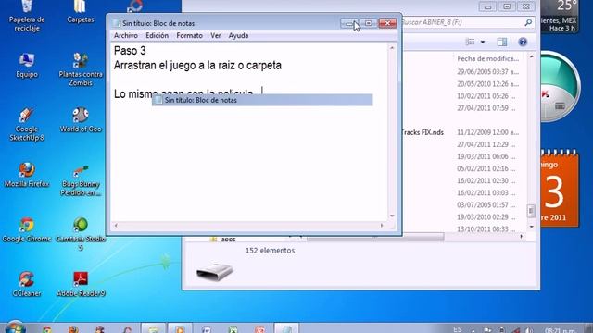593x333 pixels.
Task: Launch CCleaner from the desktop
Action: (27, 284)
